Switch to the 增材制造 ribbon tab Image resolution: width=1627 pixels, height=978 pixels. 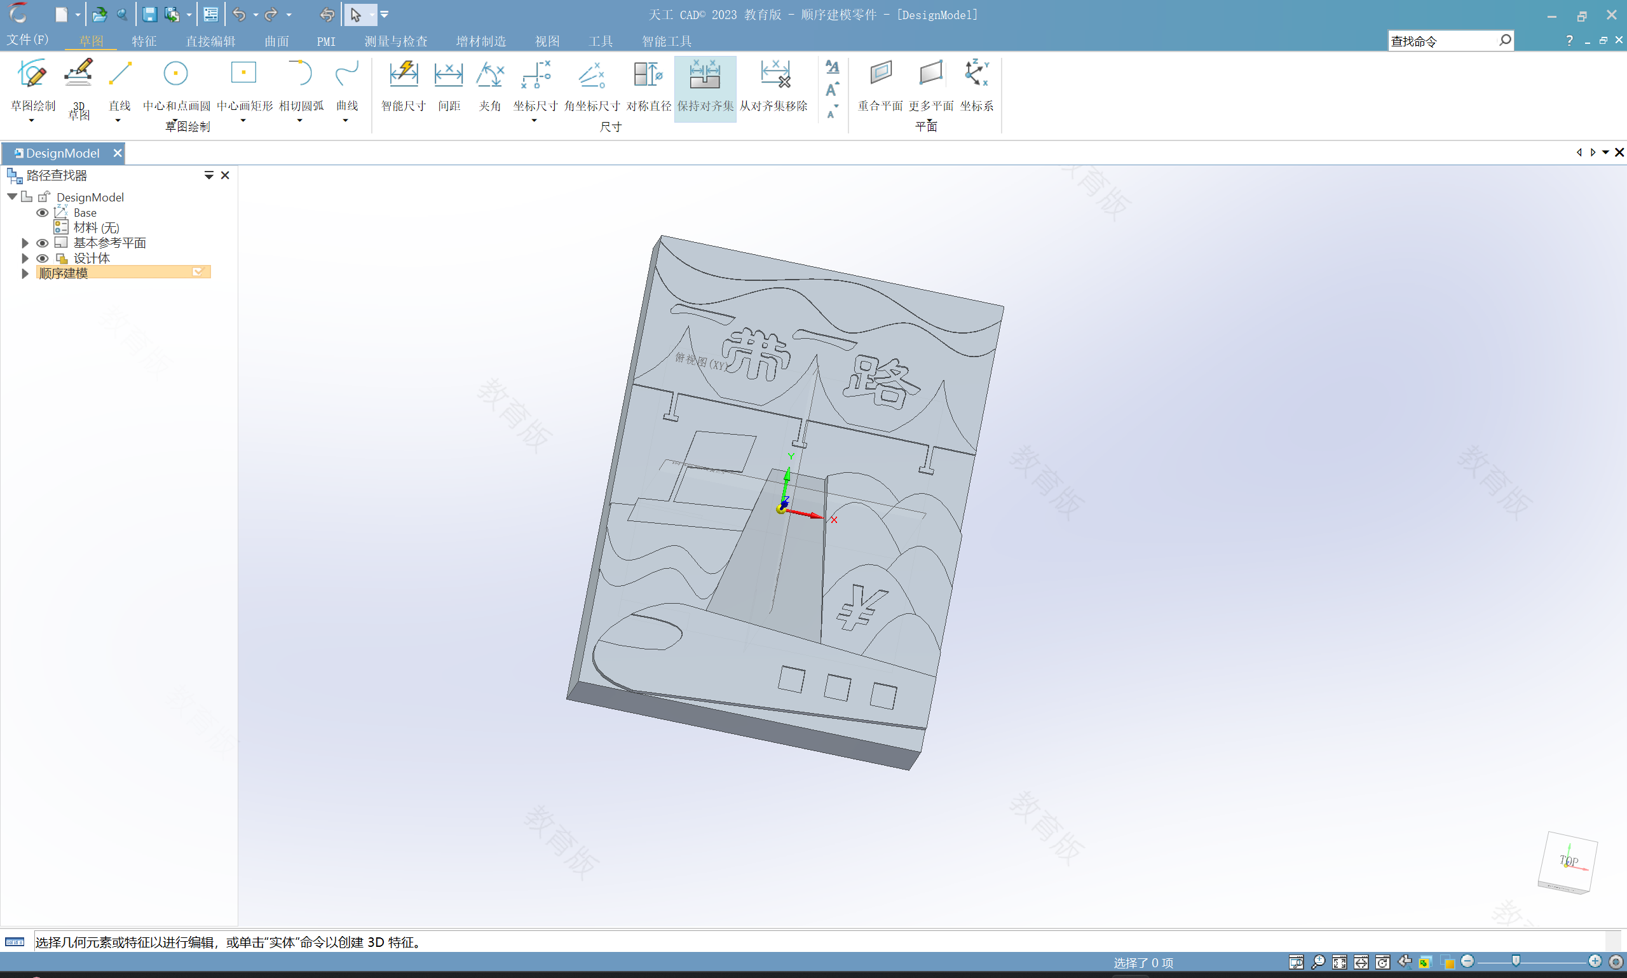pyautogui.click(x=481, y=41)
